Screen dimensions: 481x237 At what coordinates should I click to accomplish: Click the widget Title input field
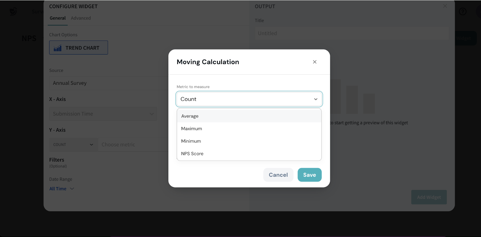point(351,33)
